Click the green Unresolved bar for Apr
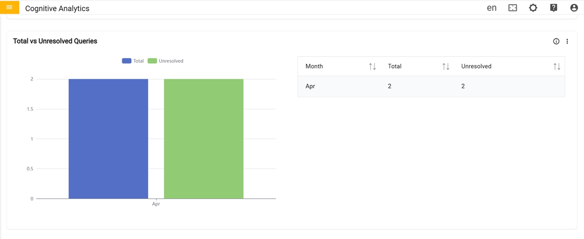 click(204, 139)
